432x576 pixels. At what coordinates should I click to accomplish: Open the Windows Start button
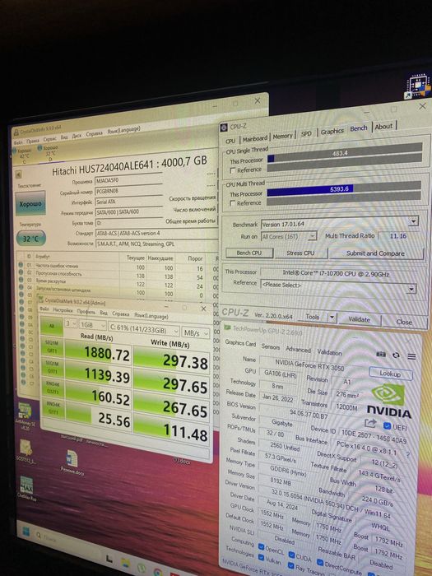click(x=26, y=532)
